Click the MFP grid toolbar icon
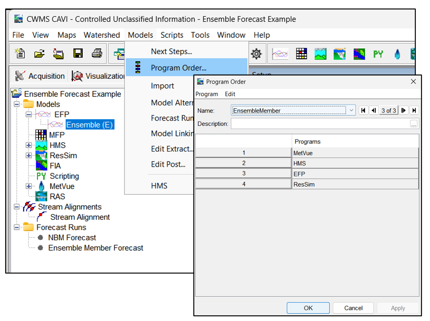Viewport: 430px width, 321px height. [301, 54]
